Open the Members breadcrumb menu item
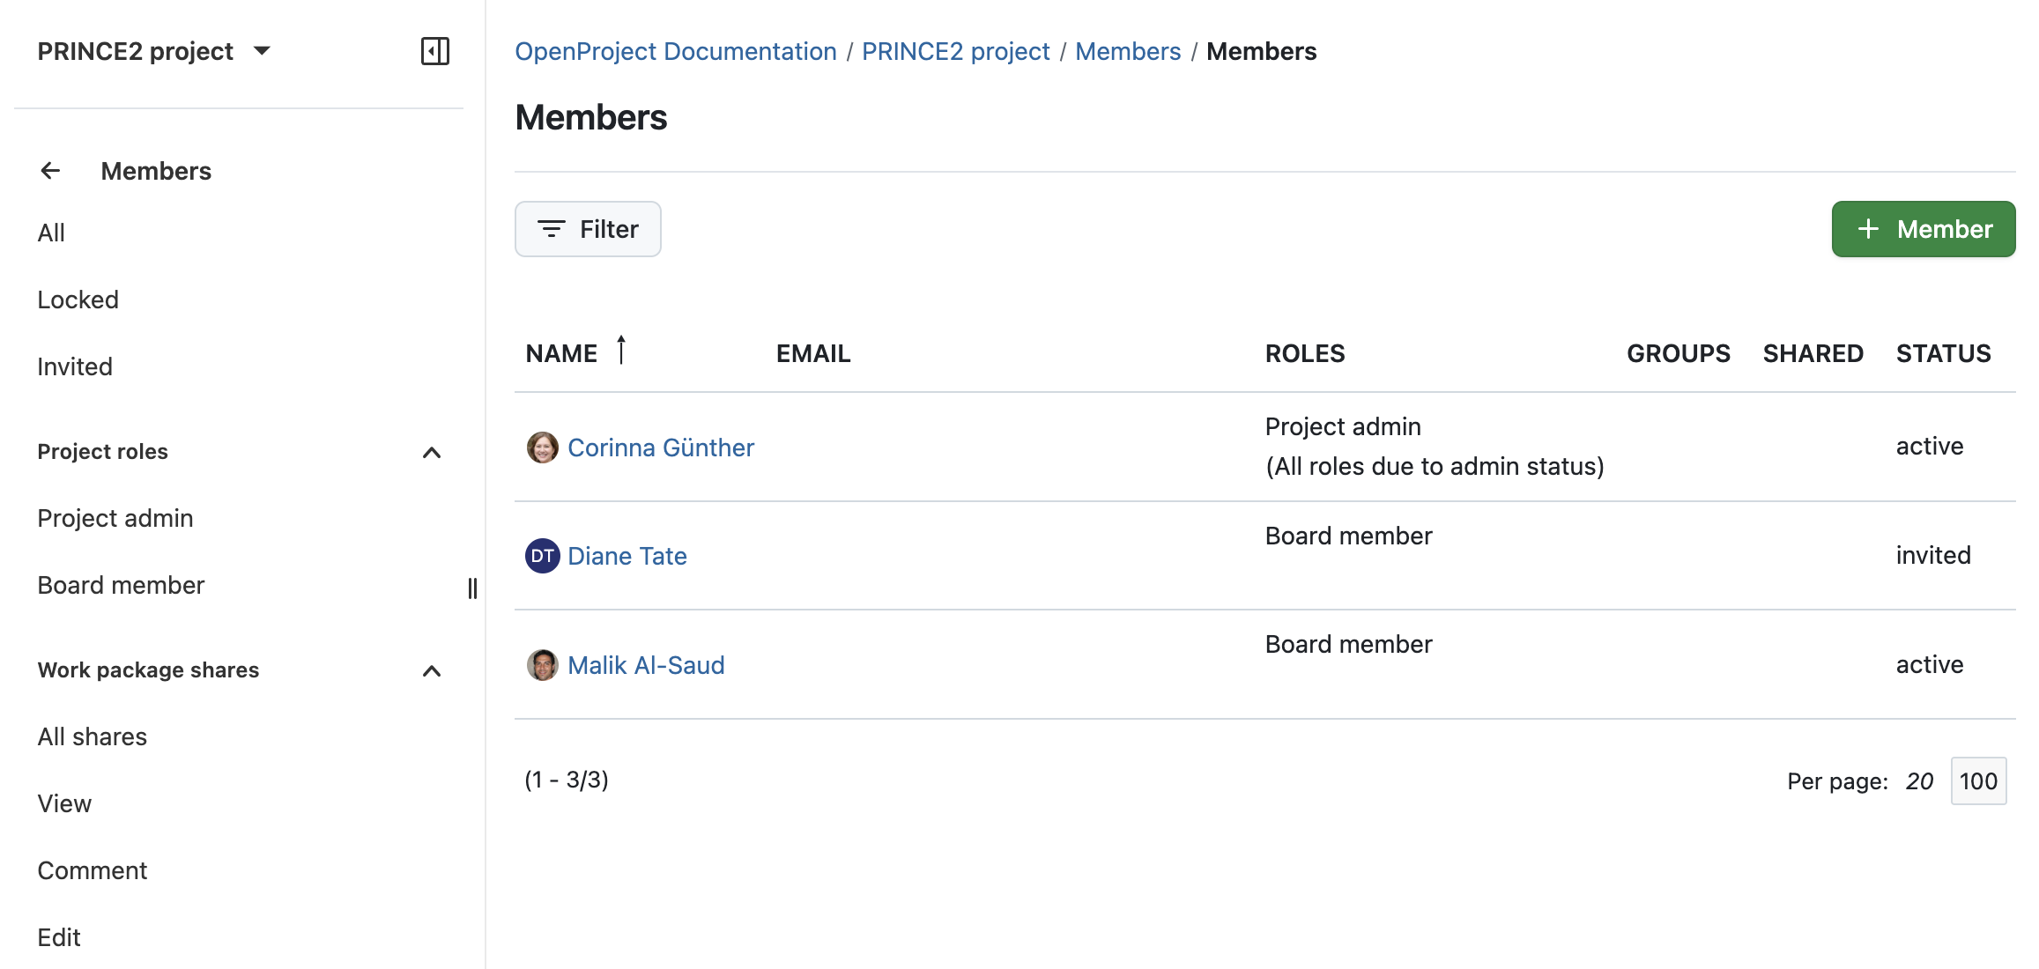 pyautogui.click(x=1129, y=51)
